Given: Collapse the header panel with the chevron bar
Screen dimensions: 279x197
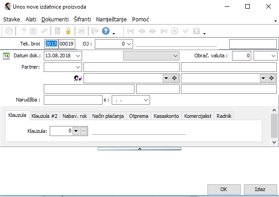Looking at the screenshot, I should (139, 148).
